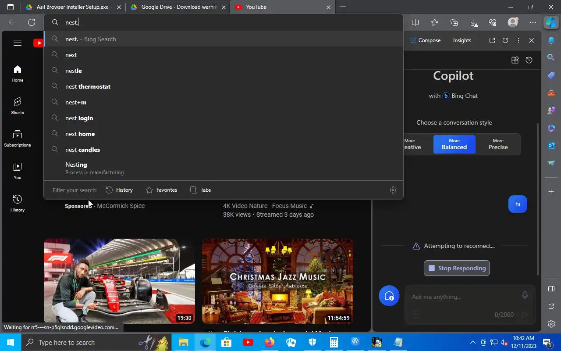The height and width of the screenshot is (351, 561).
Task: Open the Settings and more ellipsis menu
Action: click(x=533, y=22)
